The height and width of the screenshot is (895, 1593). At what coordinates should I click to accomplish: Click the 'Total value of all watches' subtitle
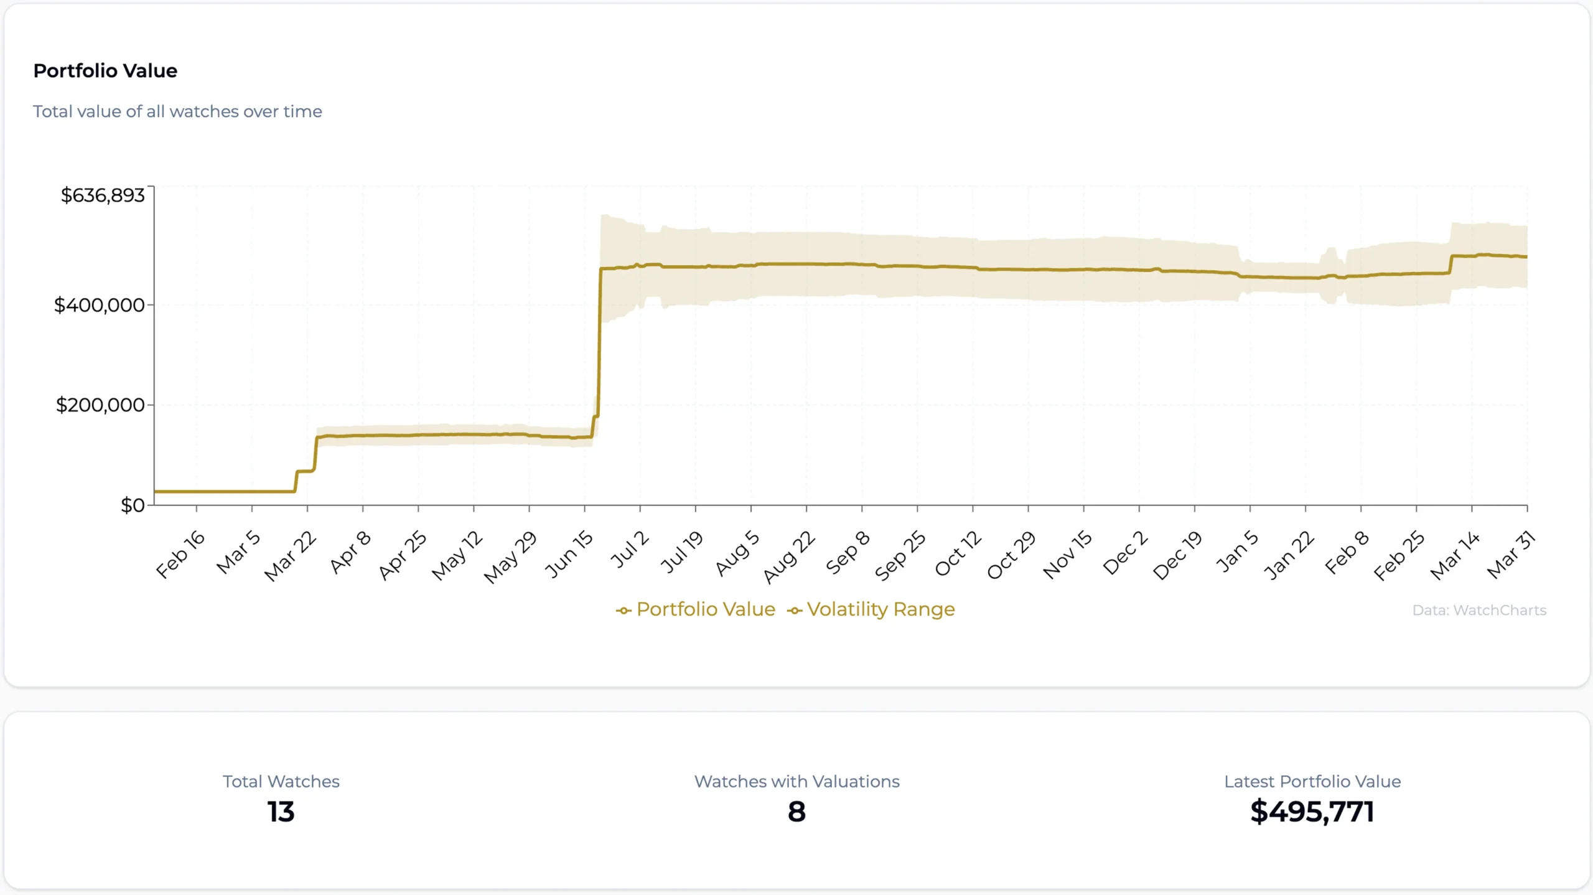tap(177, 111)
